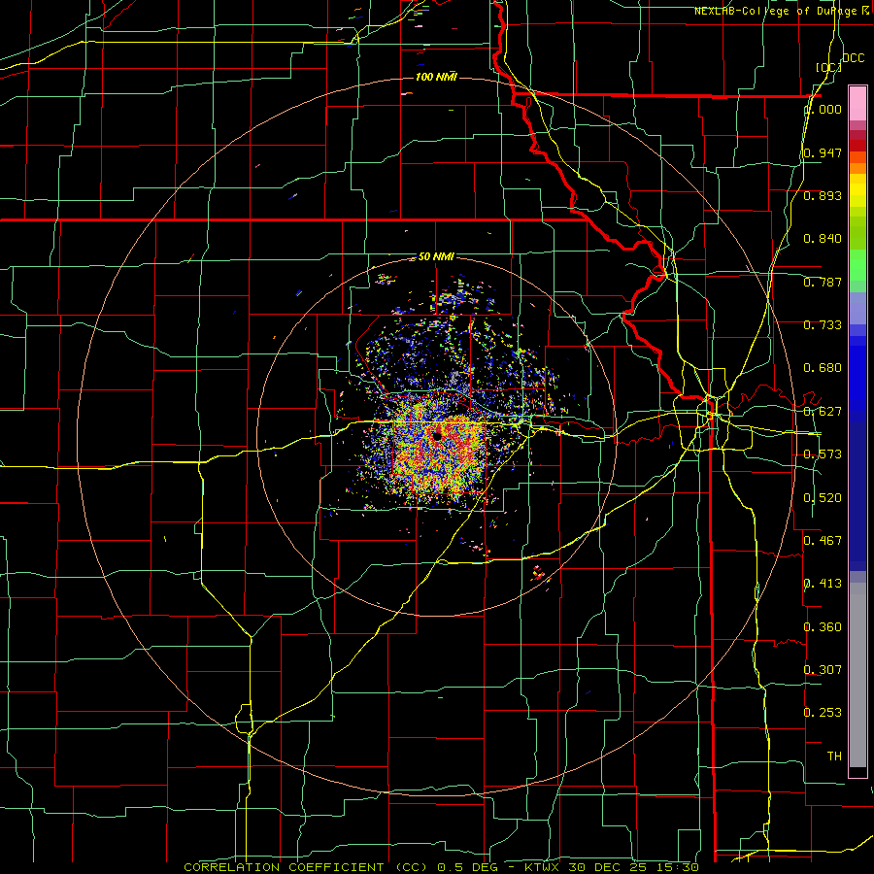Image resolution: width=874 pixels, height=874 pixels.
Task: Click the pink top segment of color bar
Action: tap(857, 104)
